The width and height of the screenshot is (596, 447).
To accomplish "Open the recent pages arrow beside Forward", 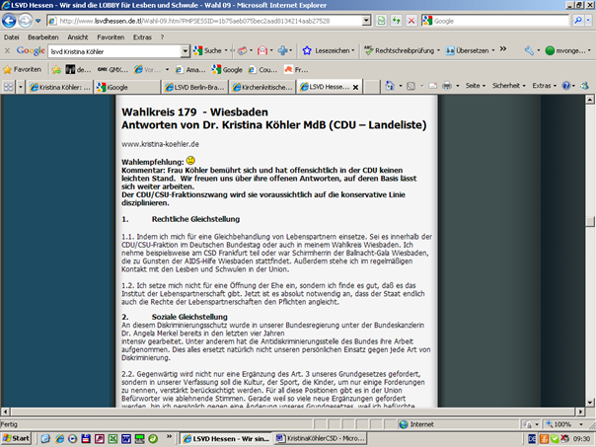I will tap(38, 21).
